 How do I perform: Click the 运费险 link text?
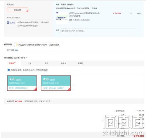coord(12,23)
